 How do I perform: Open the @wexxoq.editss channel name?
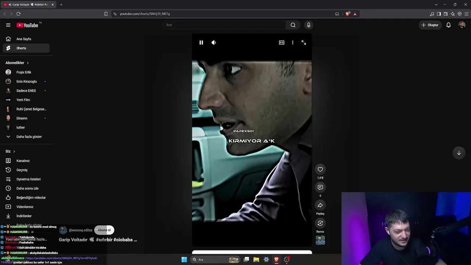[81, 230]
